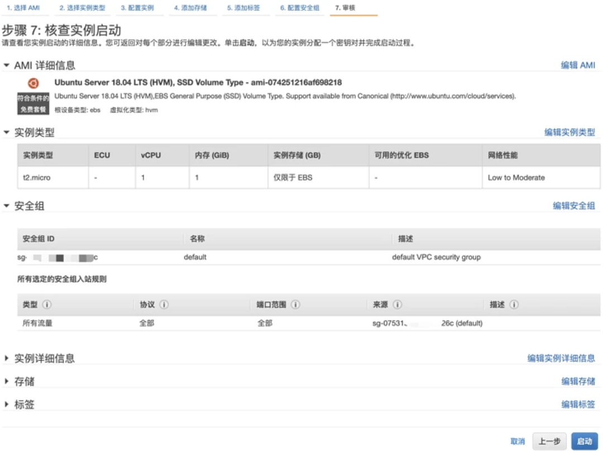The image size is (603, 453).
Task: Click info icon next to 端口范围
Action: click(295, 304)
